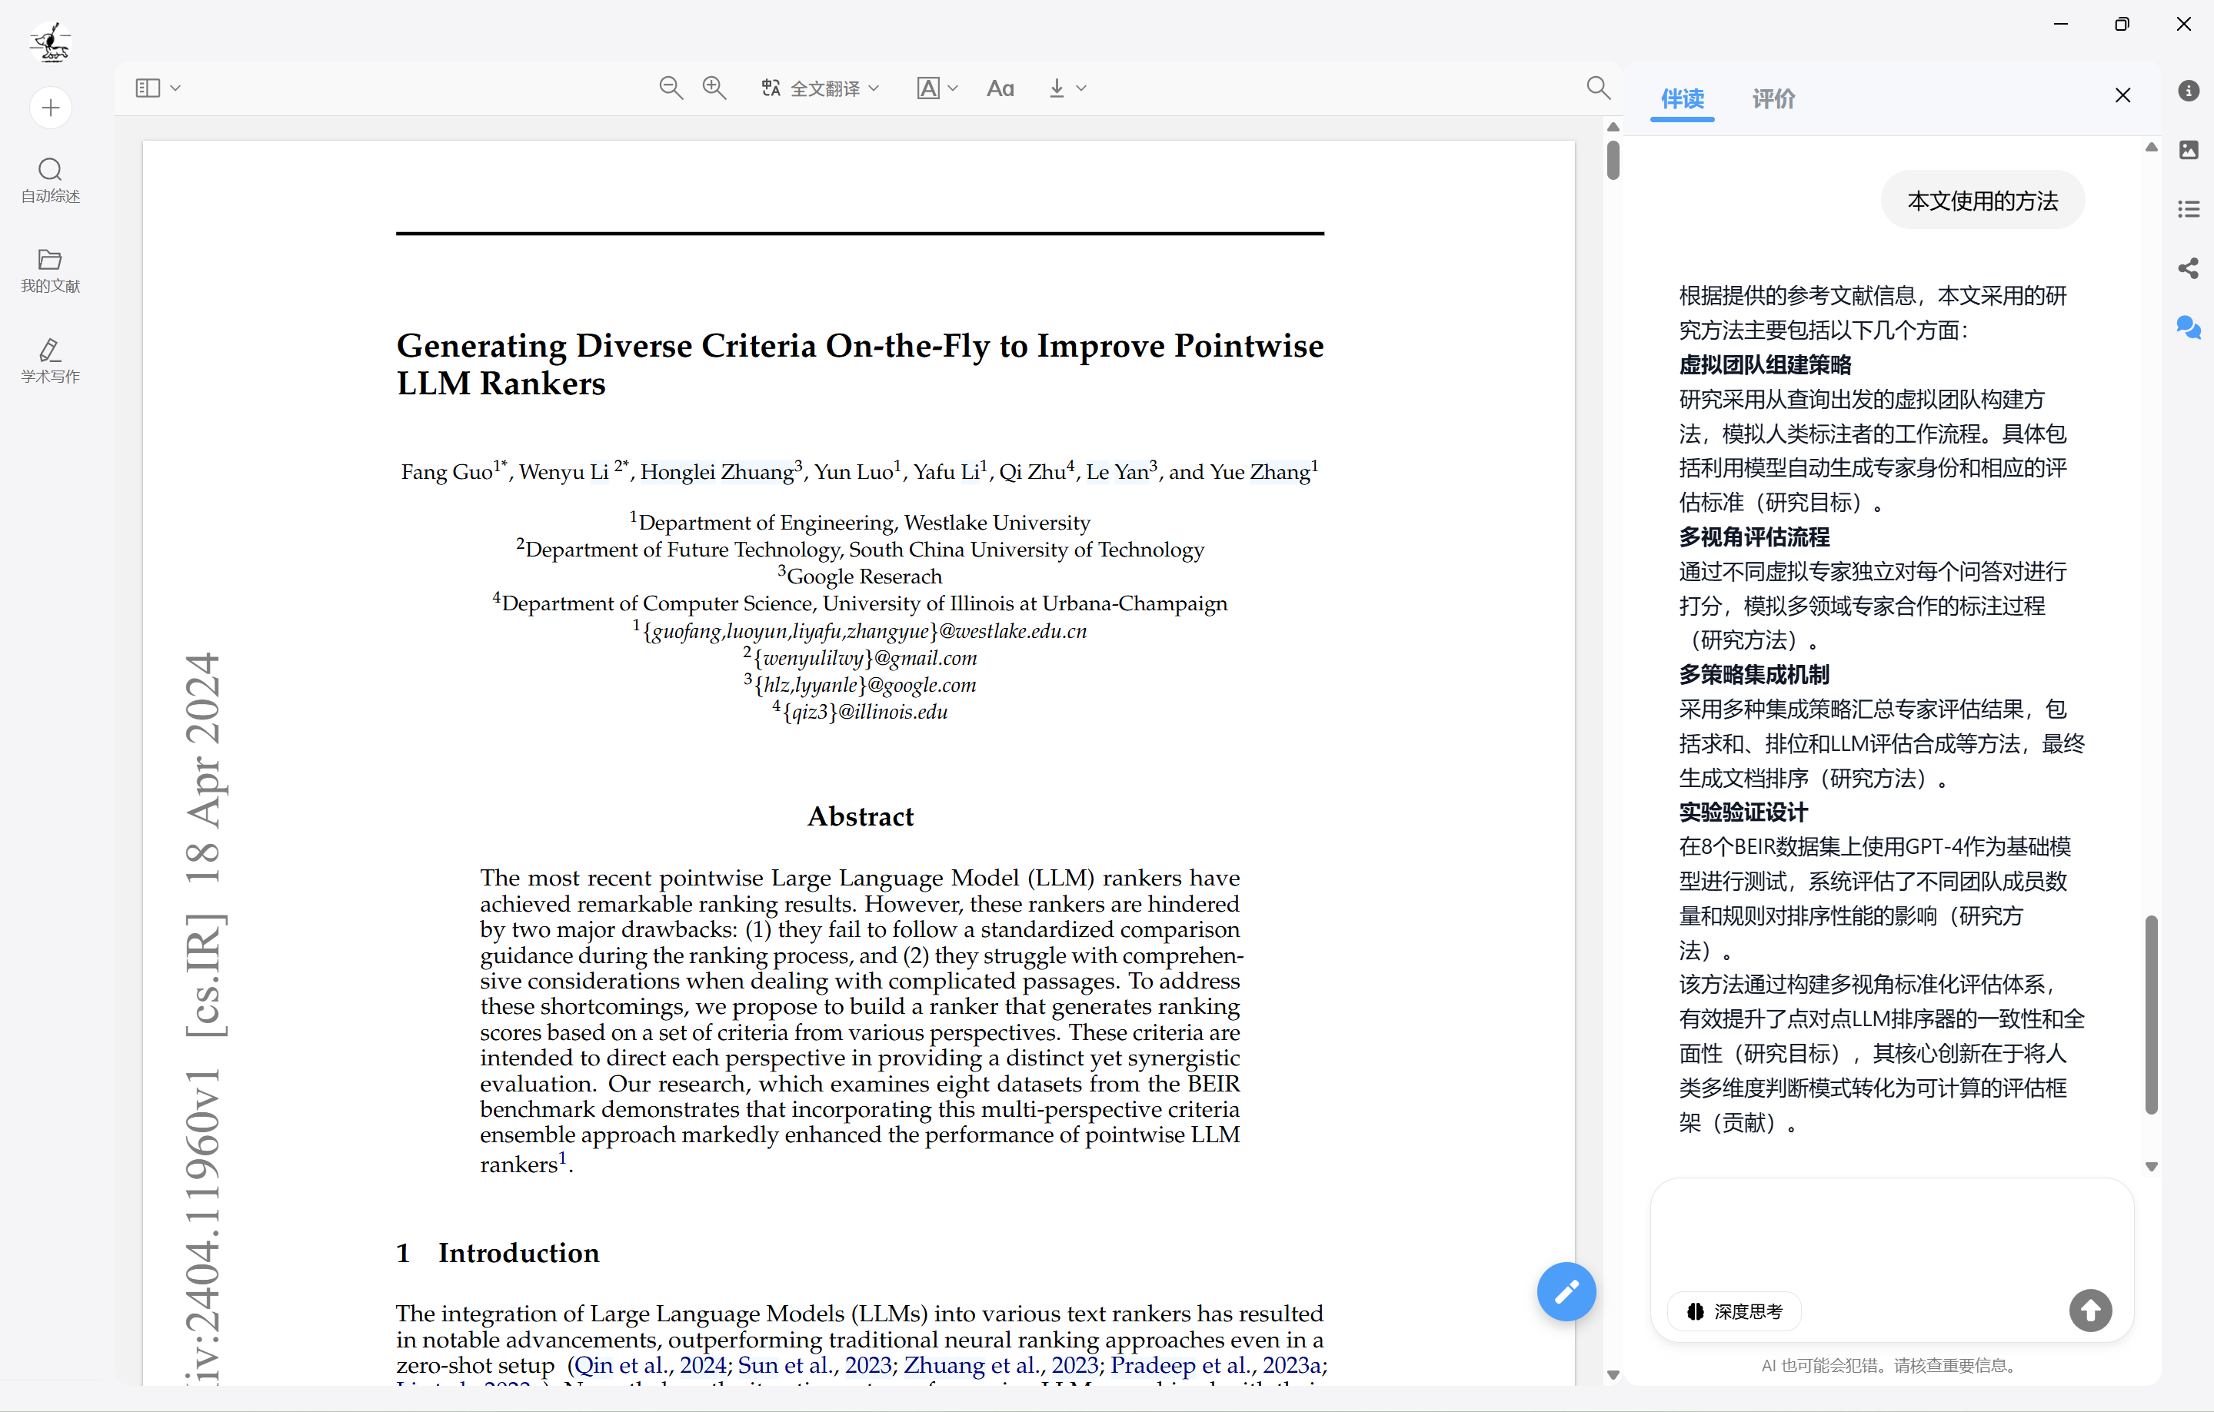This screenshot has height=1412, width=2214.
Task: Open 我的文献 in left sidebar
Action: point(51,271)
